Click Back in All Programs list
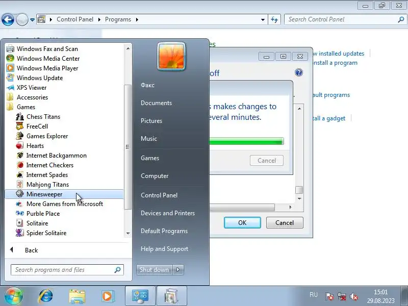This screenshot has height=306, width=408. point(31,250)
